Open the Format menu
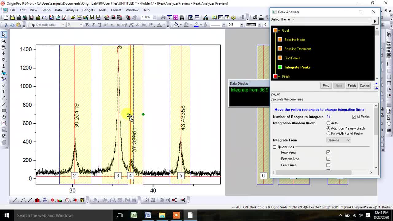 click(x=116, y=10)
